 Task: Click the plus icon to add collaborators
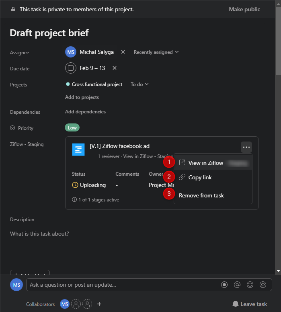point(99,304)
